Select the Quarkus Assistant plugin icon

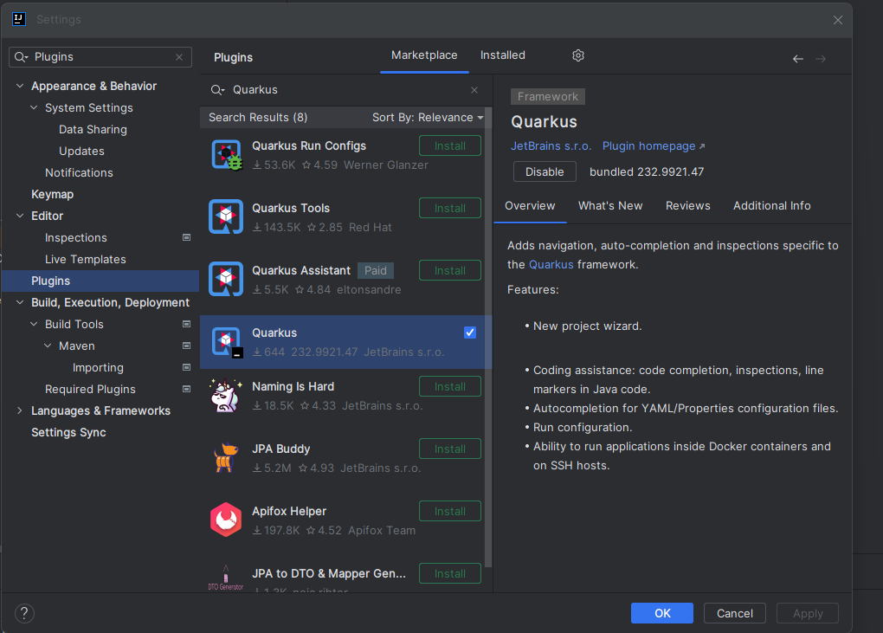[226, 279]
